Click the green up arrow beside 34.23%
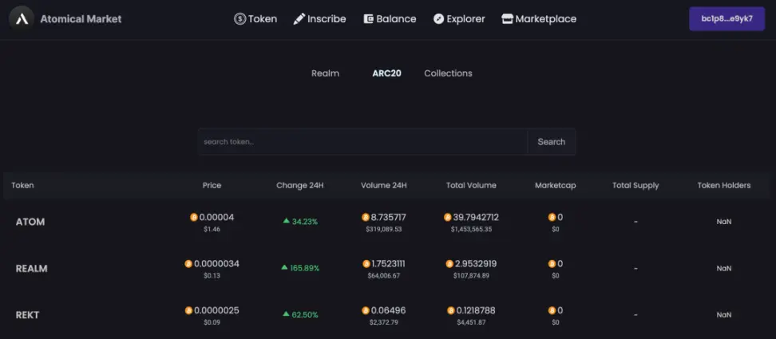776x339 pixels. [286, 221]
